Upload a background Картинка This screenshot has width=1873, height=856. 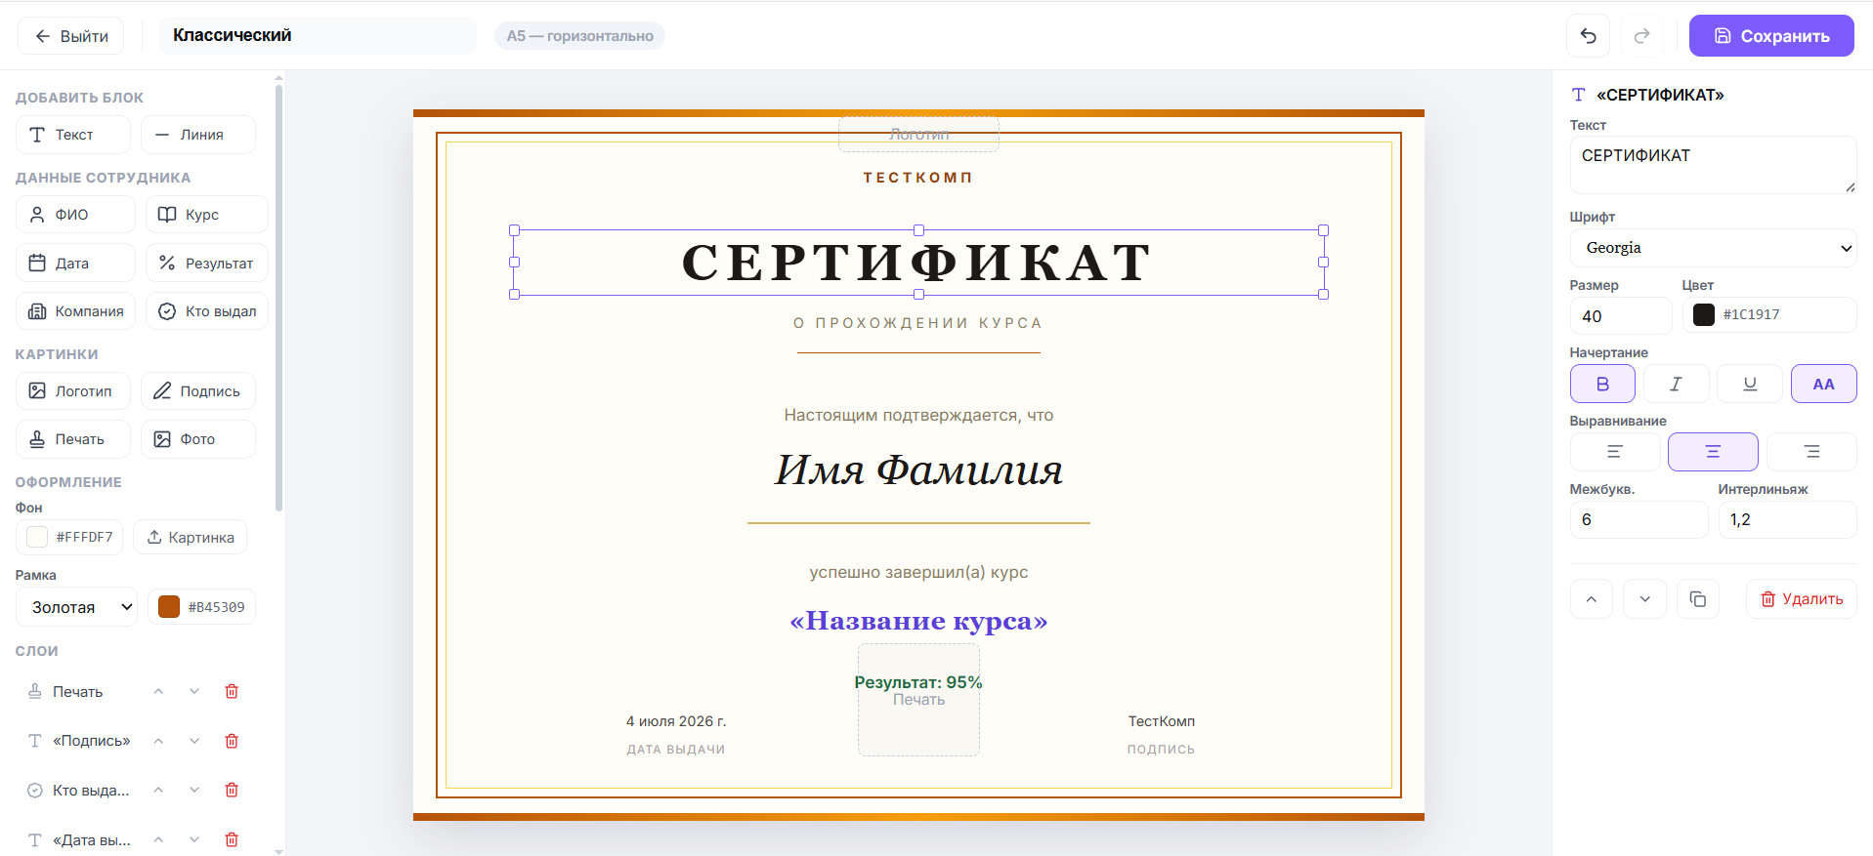pos(191,537)
